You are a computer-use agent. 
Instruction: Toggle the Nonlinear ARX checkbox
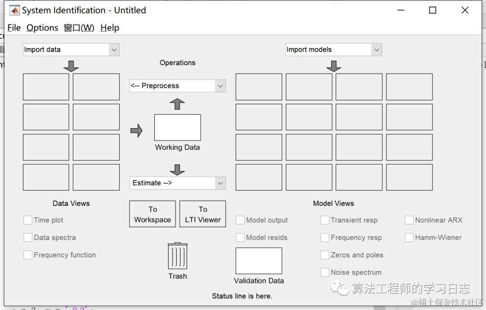pyautogui.click(x=409, y=220)
